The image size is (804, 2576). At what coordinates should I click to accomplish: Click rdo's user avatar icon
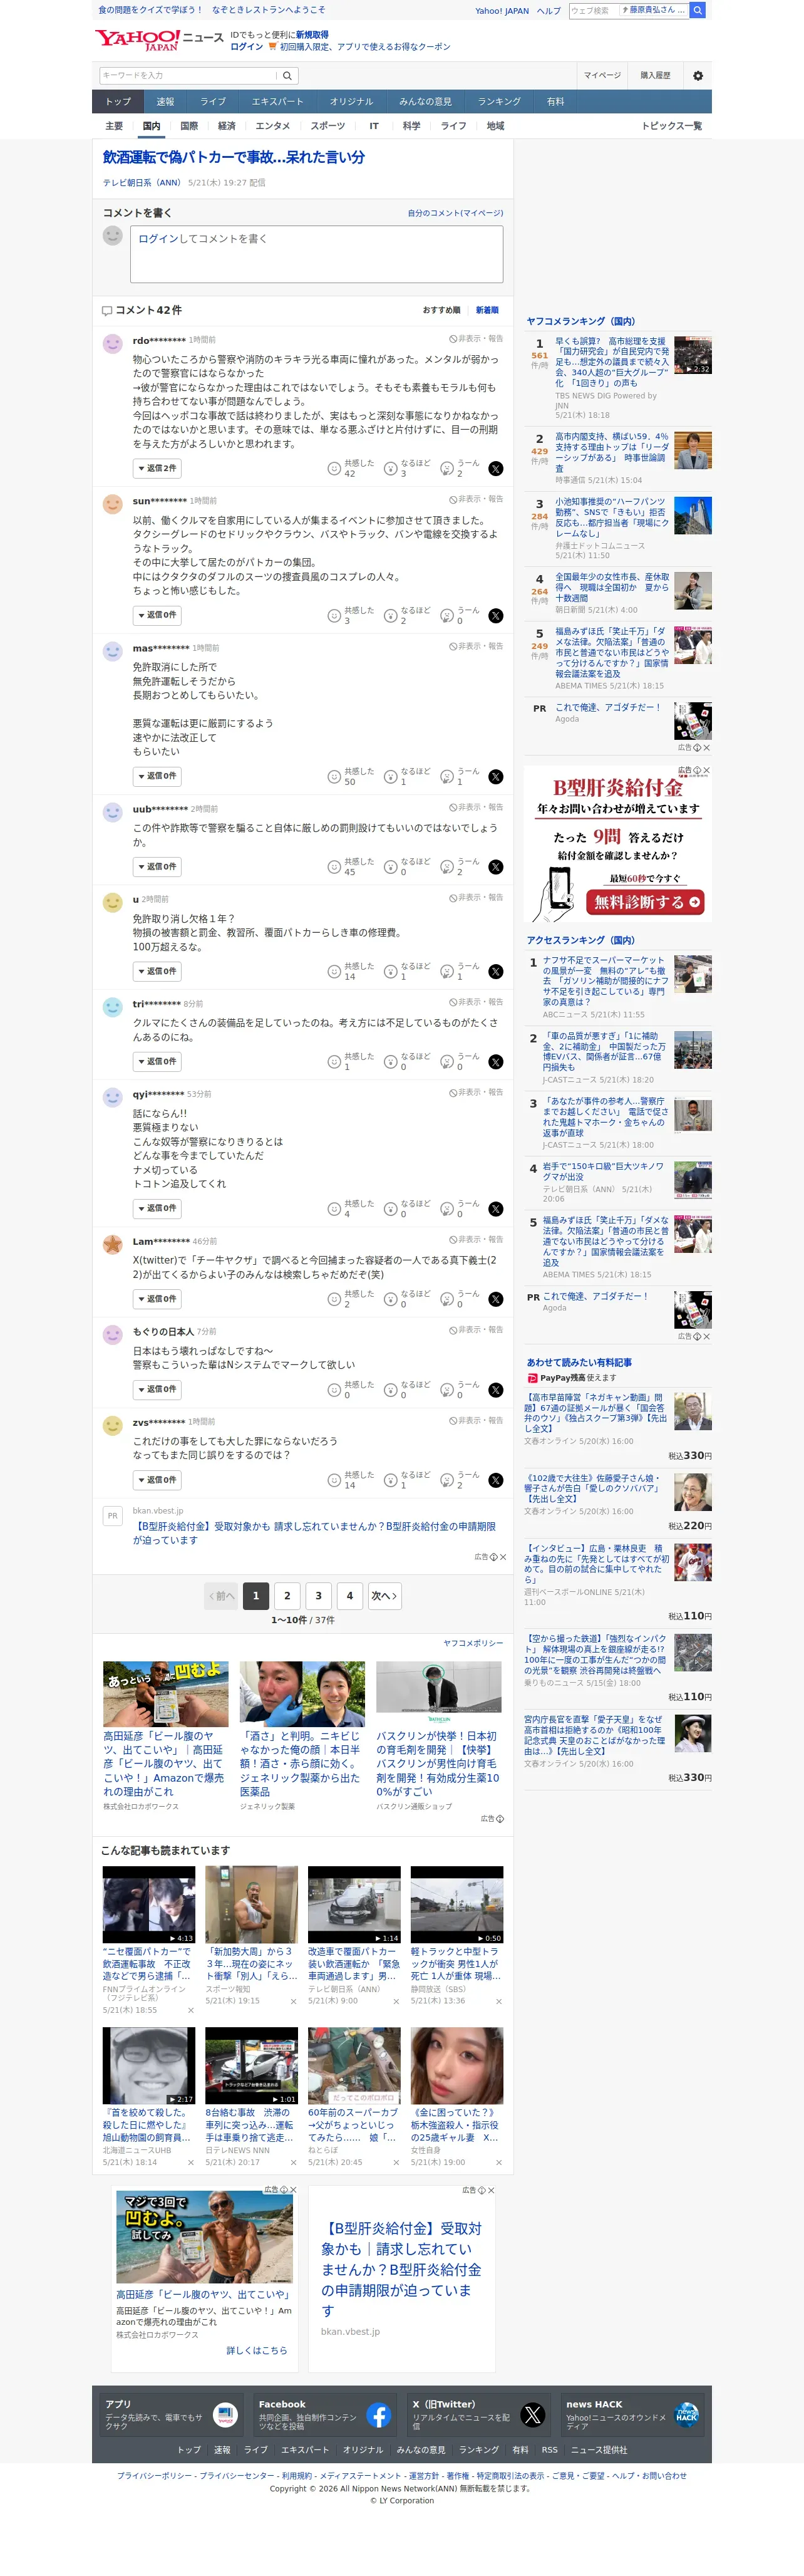113,344
